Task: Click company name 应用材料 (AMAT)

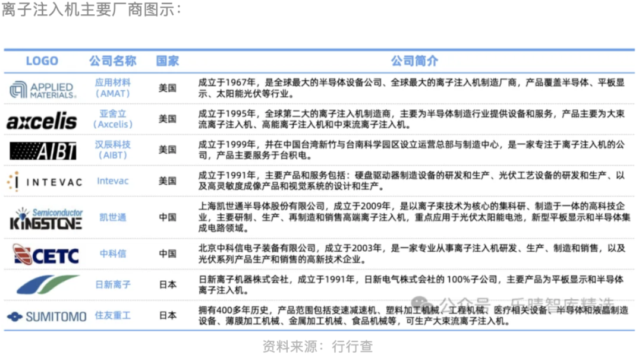Action: [x=112, y=88]
